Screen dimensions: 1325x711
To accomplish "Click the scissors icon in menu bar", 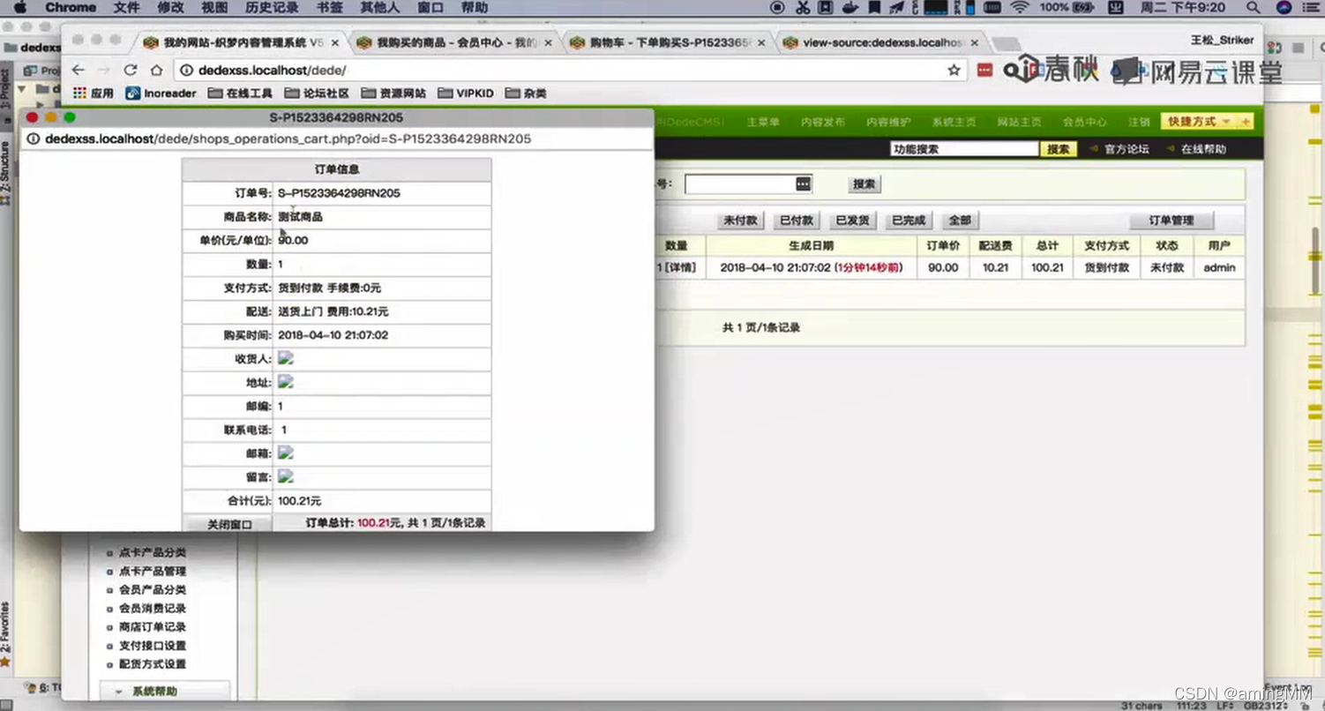I will pos(802,8).
